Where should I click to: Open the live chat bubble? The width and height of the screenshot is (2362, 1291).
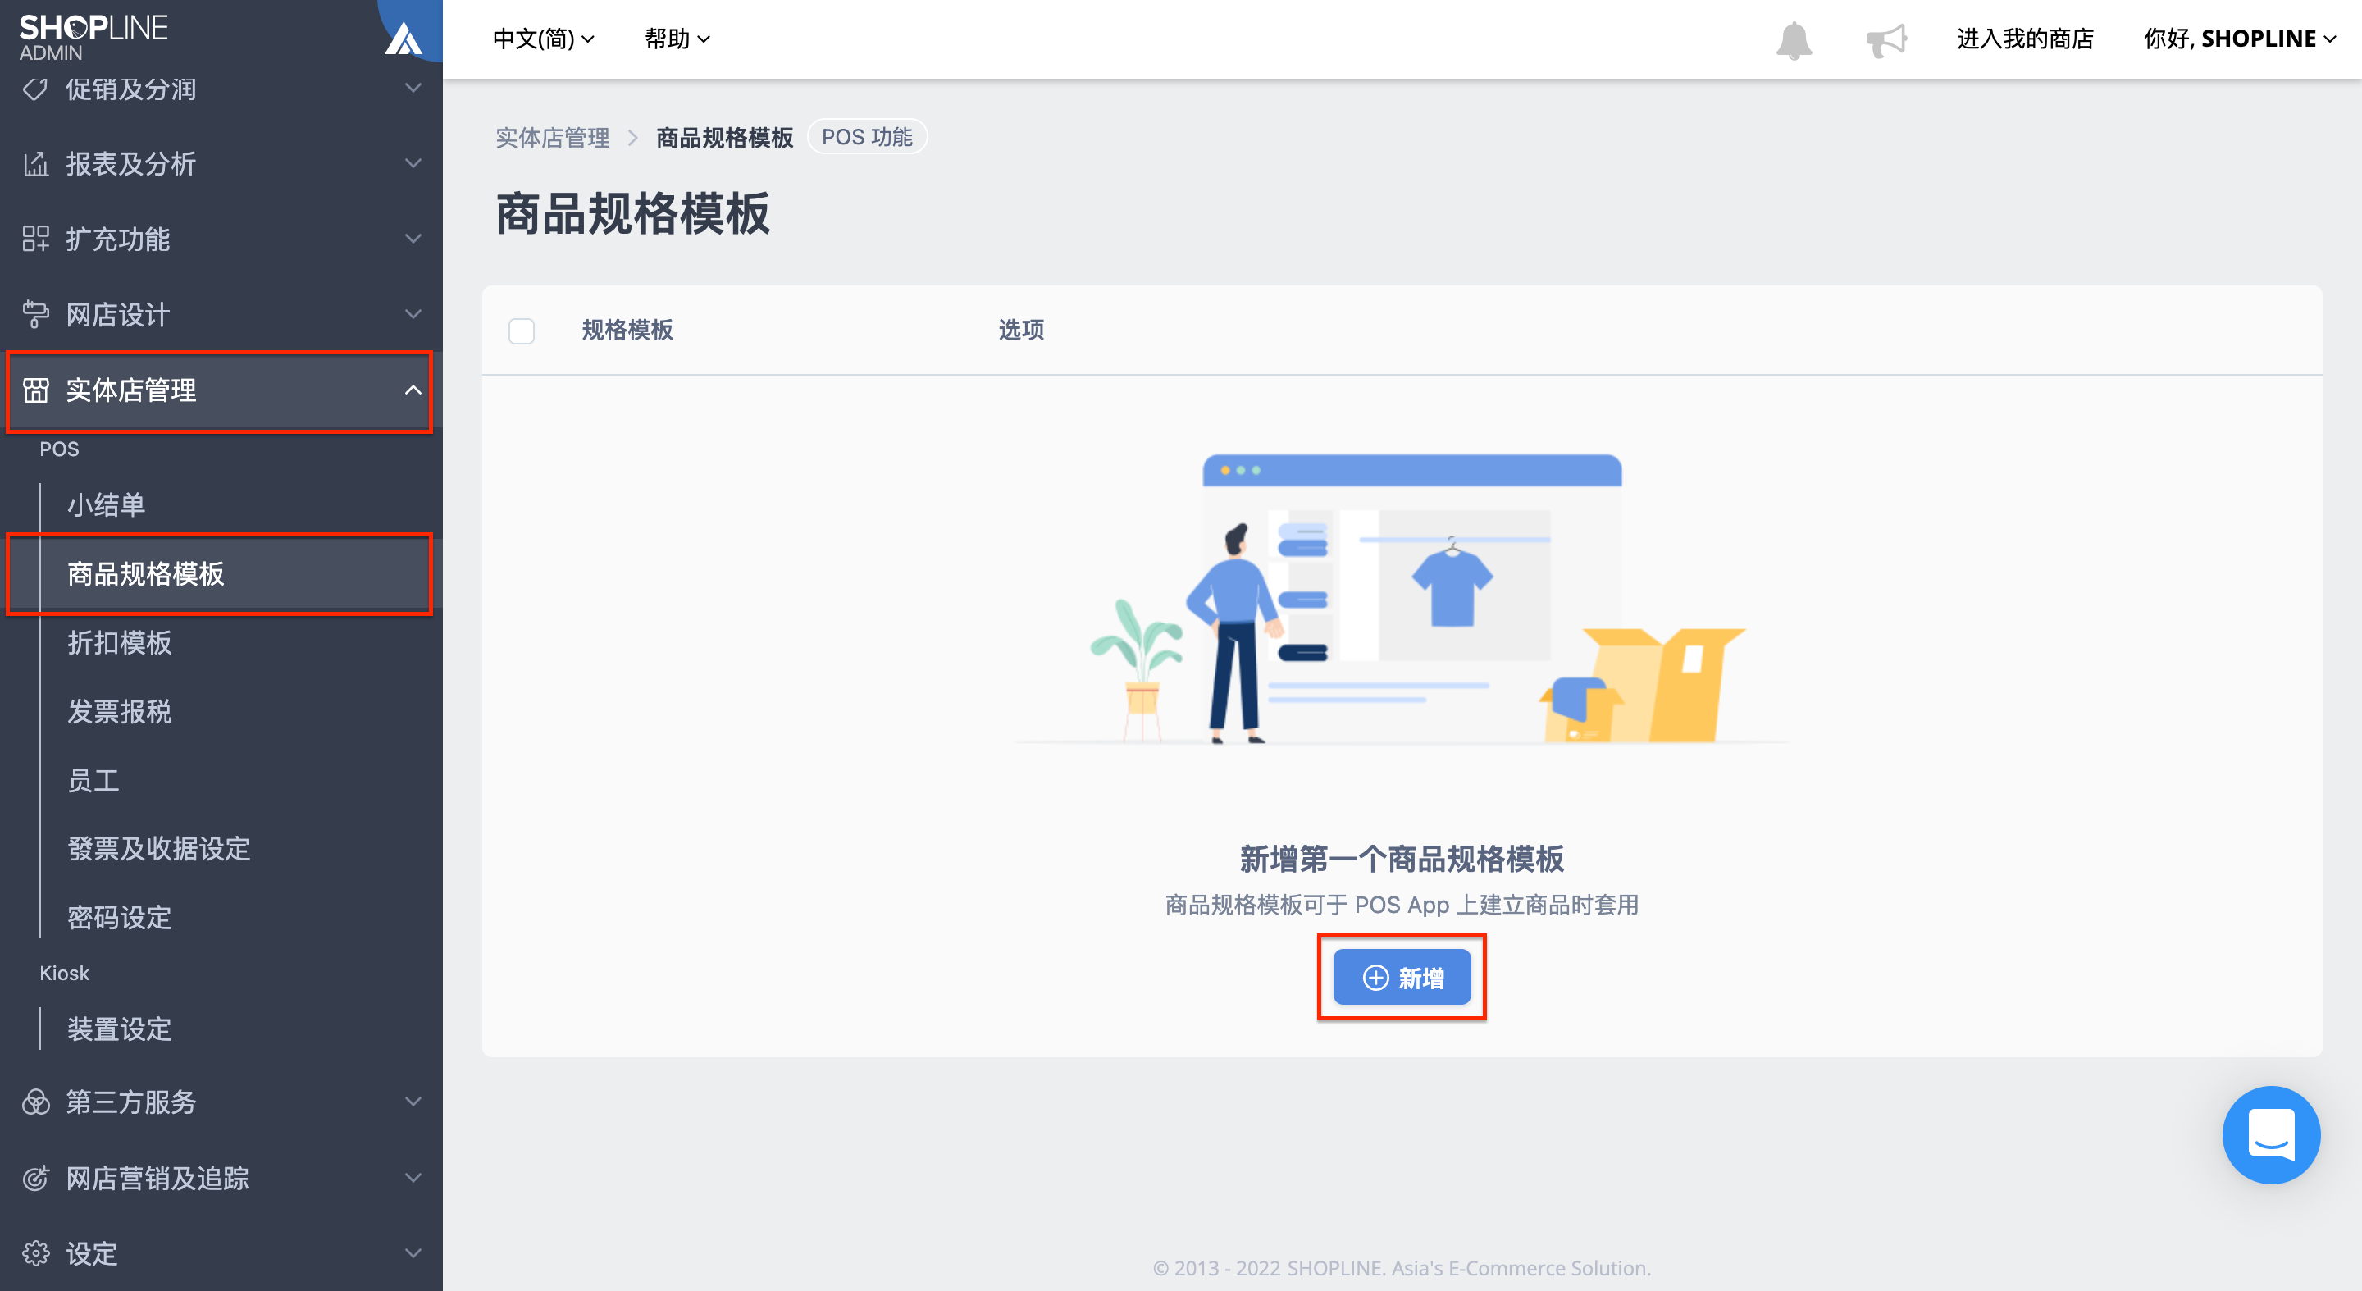click(x=2270, y=1134)
